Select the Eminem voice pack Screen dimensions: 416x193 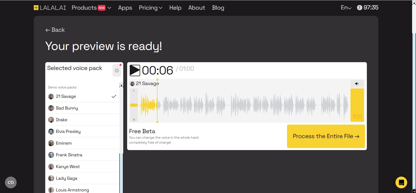[82, 143]
